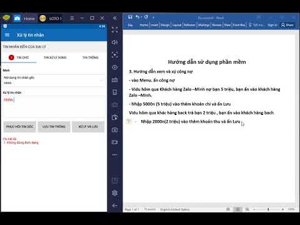
Task: Open the View ribbon tab
Action: point(227,25)
